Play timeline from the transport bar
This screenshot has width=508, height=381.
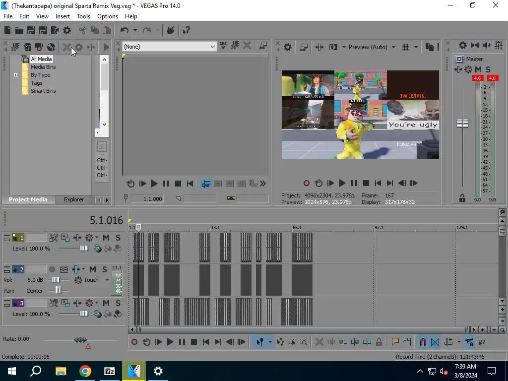pyautogui.click(x=170, y=342)
